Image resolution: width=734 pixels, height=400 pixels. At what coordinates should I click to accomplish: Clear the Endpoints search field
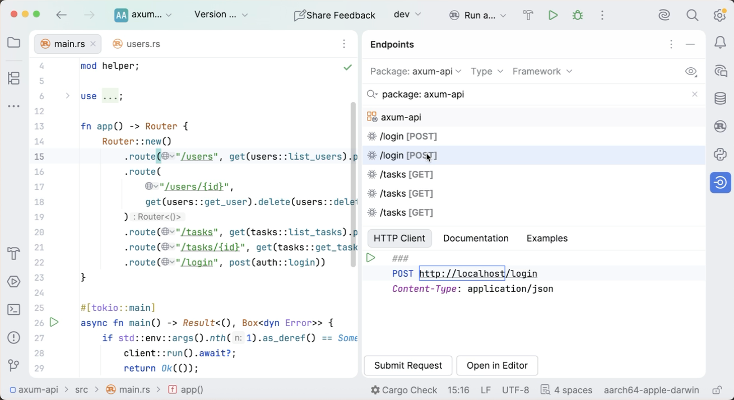pos(695,94)
